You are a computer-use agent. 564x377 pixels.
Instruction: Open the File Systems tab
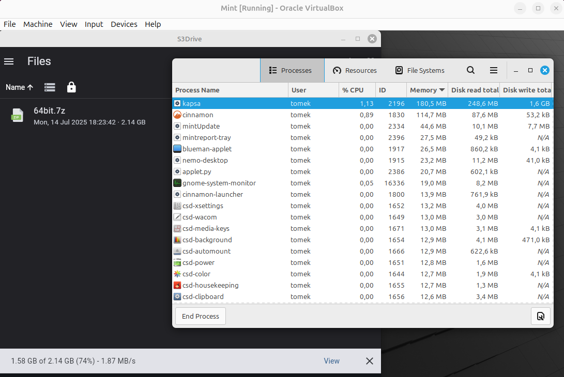(420, 70)
